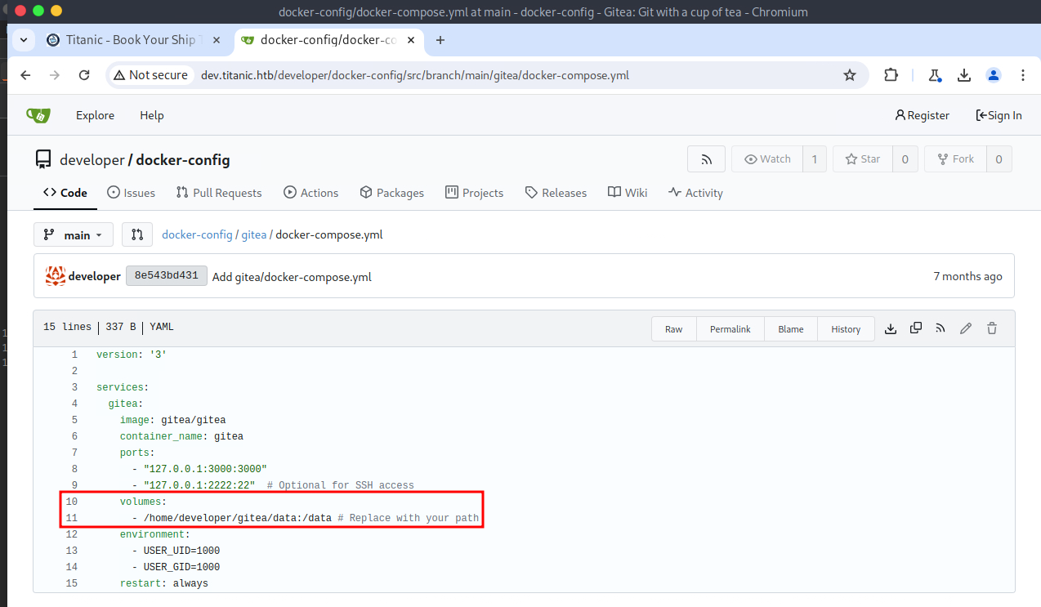The width and height of the screenshot is (1041, 607).
Task: Click Help in the navbar
Action: [x=152, y=115]
